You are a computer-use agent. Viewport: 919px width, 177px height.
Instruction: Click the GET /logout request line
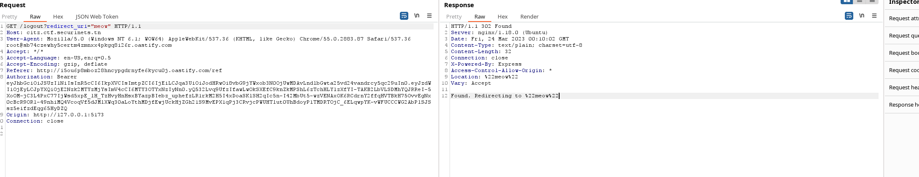pos(74,26)
